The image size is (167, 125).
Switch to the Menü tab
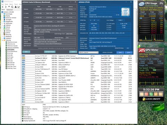3,10
